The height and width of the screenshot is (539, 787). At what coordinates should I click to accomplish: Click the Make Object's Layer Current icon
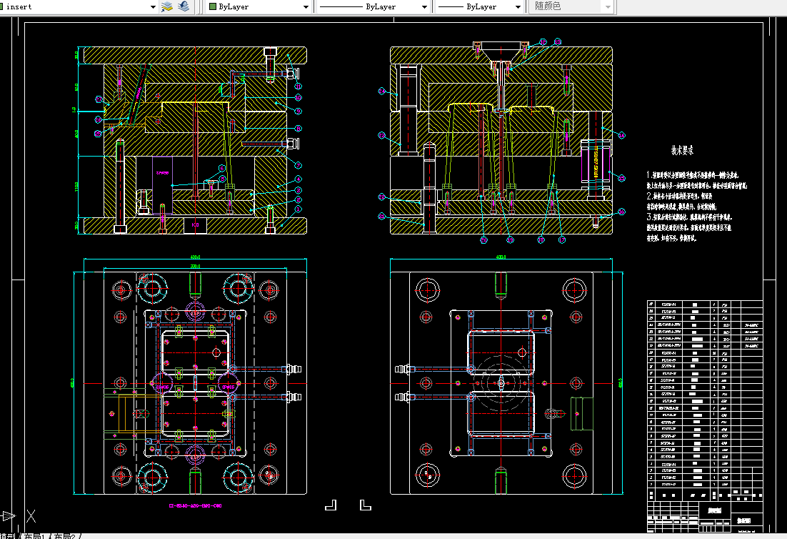tap(167, 6)
